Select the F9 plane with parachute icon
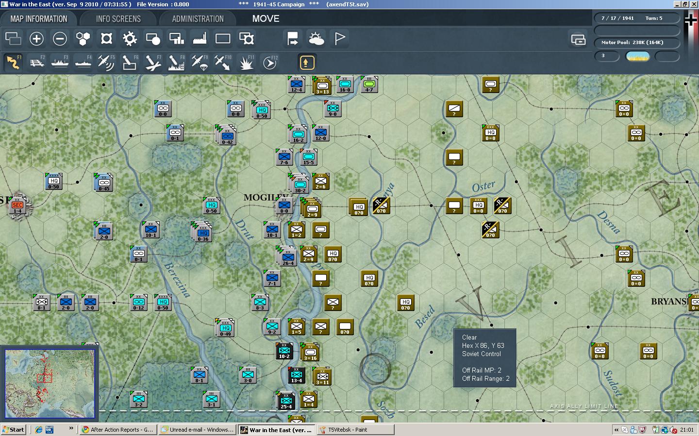 [x=200, y=62]
